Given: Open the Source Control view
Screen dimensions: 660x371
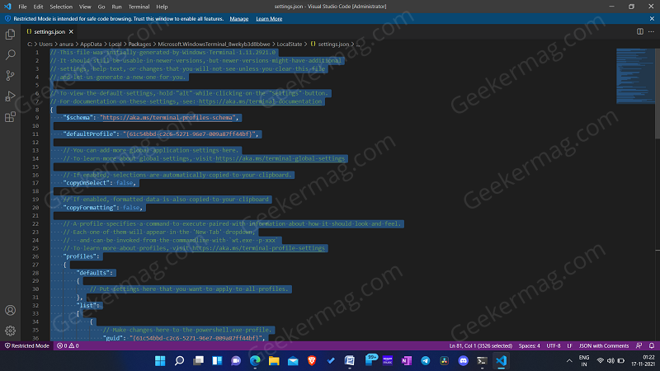Looking at the screenshot, I should (x=10, y=75).
